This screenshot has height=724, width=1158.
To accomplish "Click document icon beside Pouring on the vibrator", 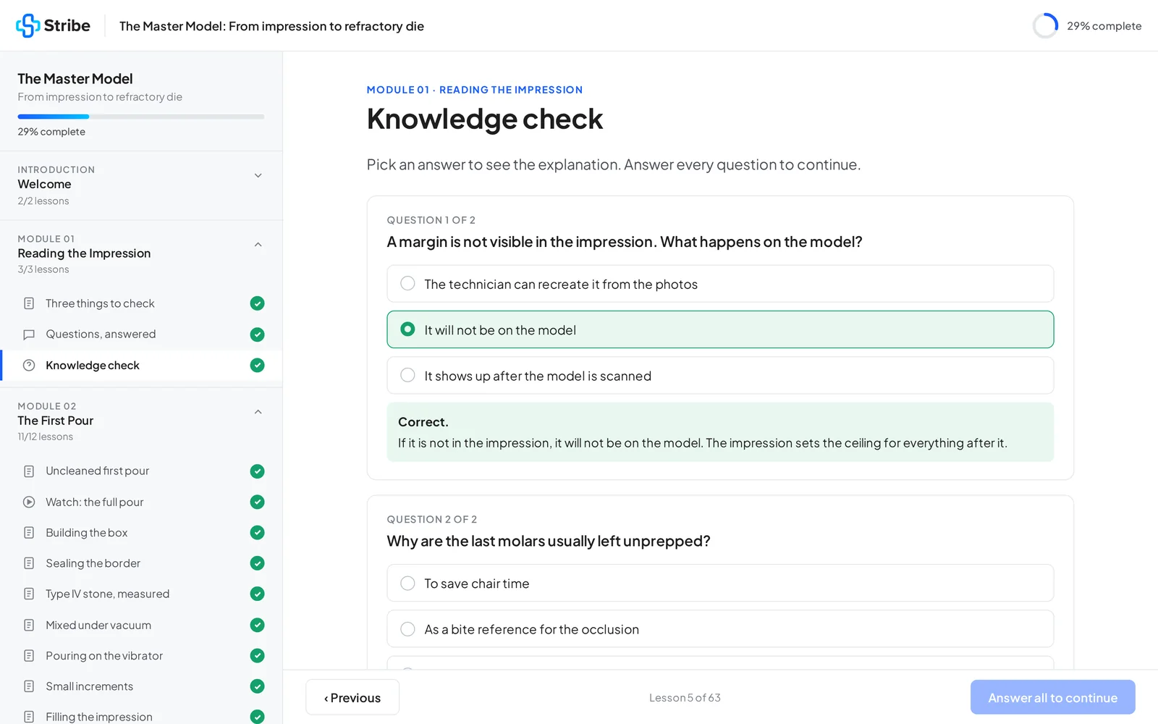I will coord(29,656).
